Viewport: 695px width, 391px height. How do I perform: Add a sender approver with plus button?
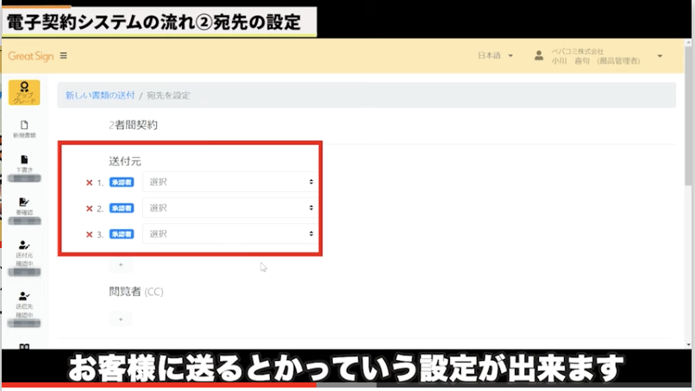[x=121, y=266]
